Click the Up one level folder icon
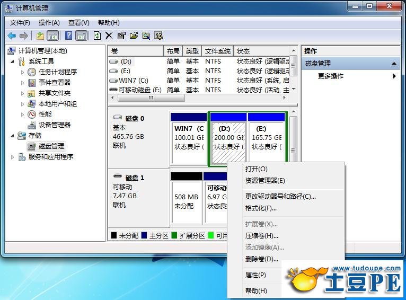Viewport: 406px width, 300px height. click(x=40, y=36)
